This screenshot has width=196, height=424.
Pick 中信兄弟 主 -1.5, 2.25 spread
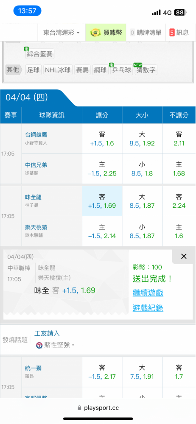(102, 169)
